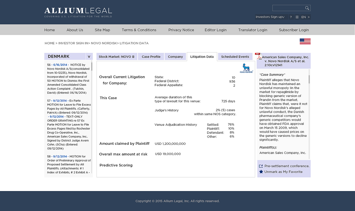
Task: Click the DENMARK country heading
Action: pos(59,56)
